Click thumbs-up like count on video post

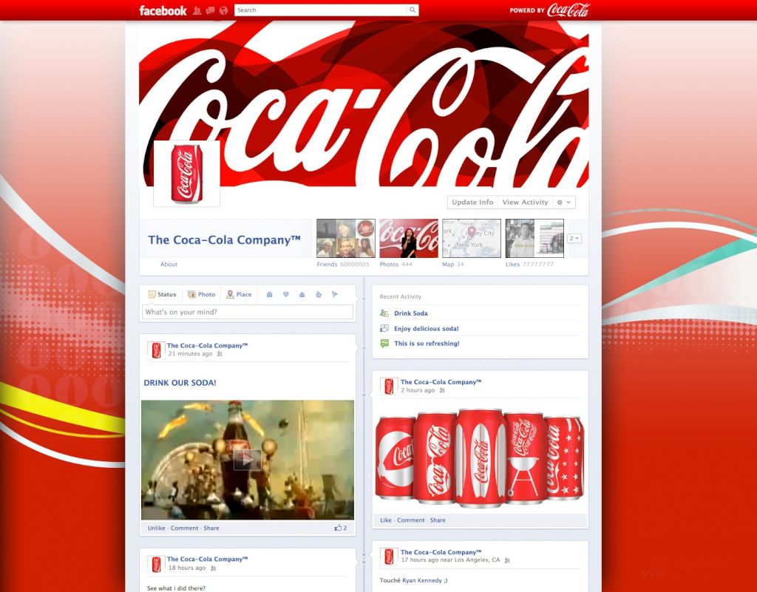[340, 528]
